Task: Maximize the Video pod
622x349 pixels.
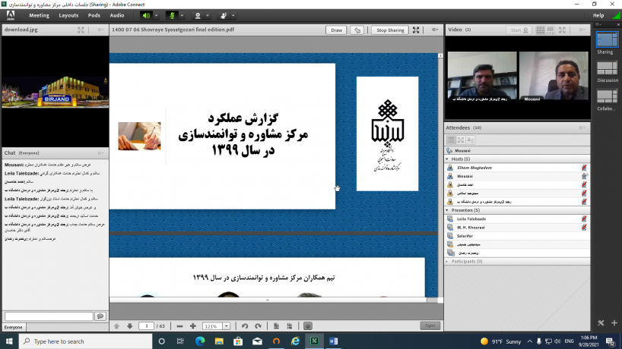Action: pos(562,30)
